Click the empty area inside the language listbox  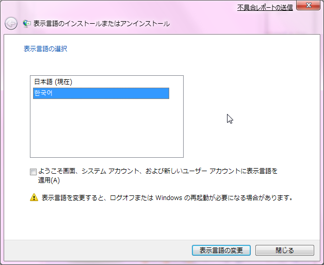point(106,129)
